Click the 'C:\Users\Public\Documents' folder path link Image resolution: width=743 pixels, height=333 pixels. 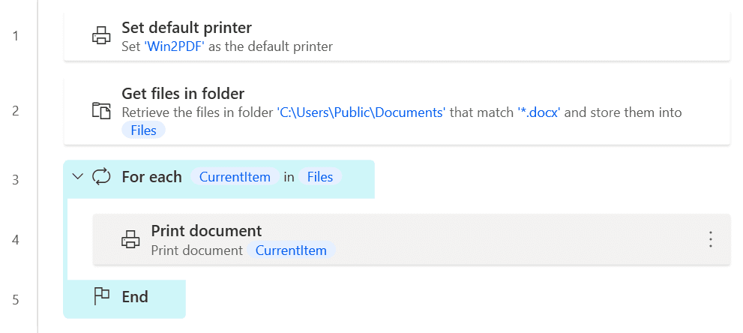coord(361,112)
